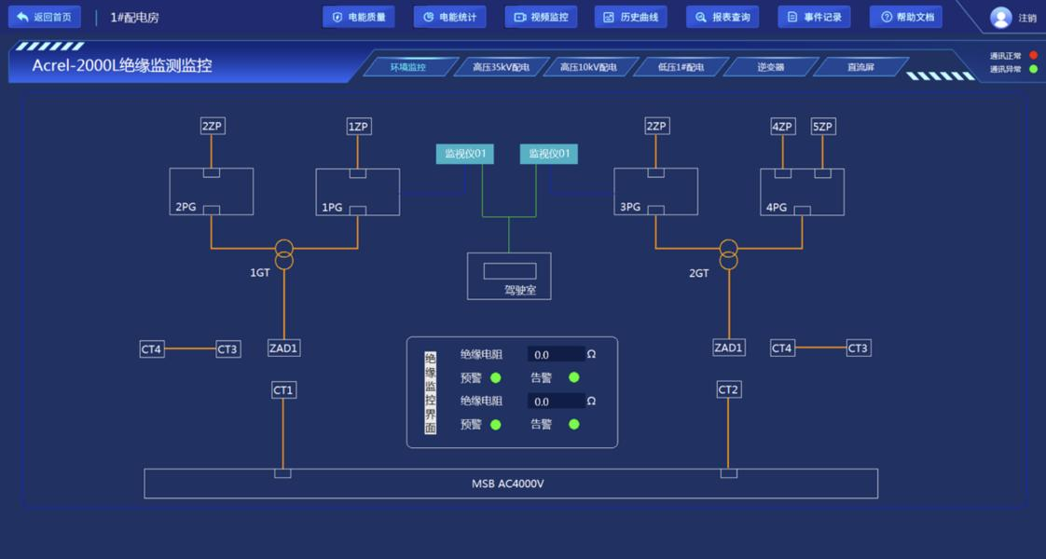Click 注销 to log out
This screenshot has height=559, width=1046.
pyautogui.click(x=1026, y=18)
